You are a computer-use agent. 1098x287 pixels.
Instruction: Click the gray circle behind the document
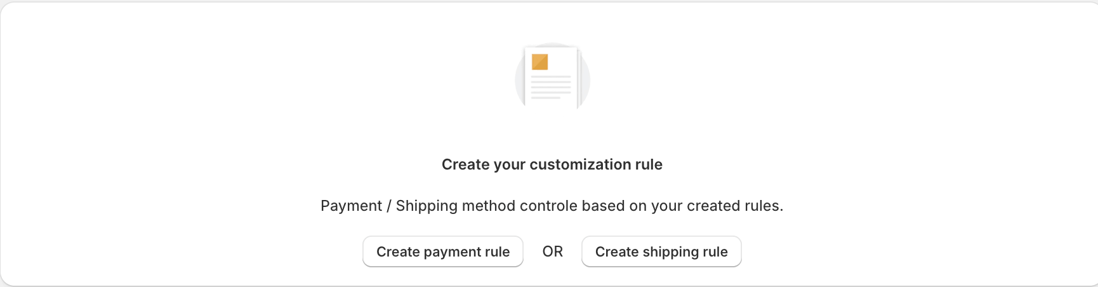coord(552,79)
